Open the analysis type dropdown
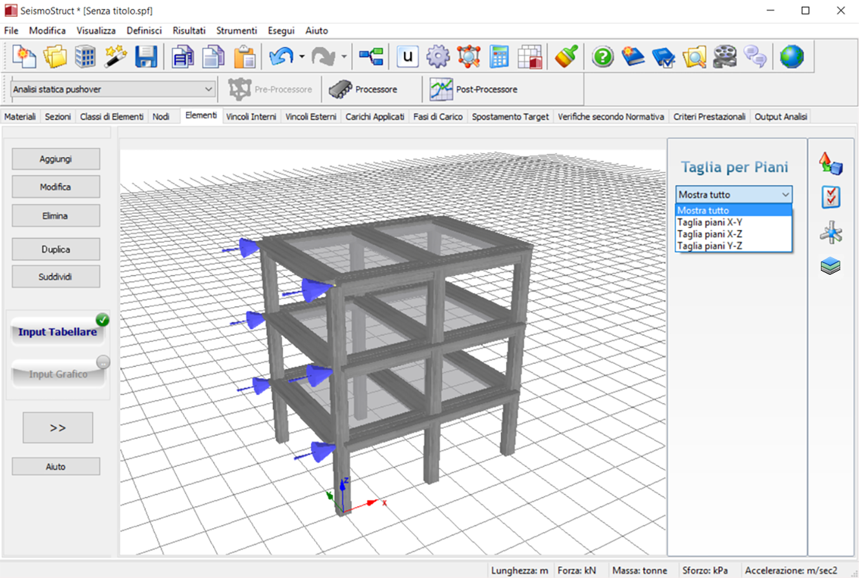This screenshot has height=578, width=859. pos(113,89)
